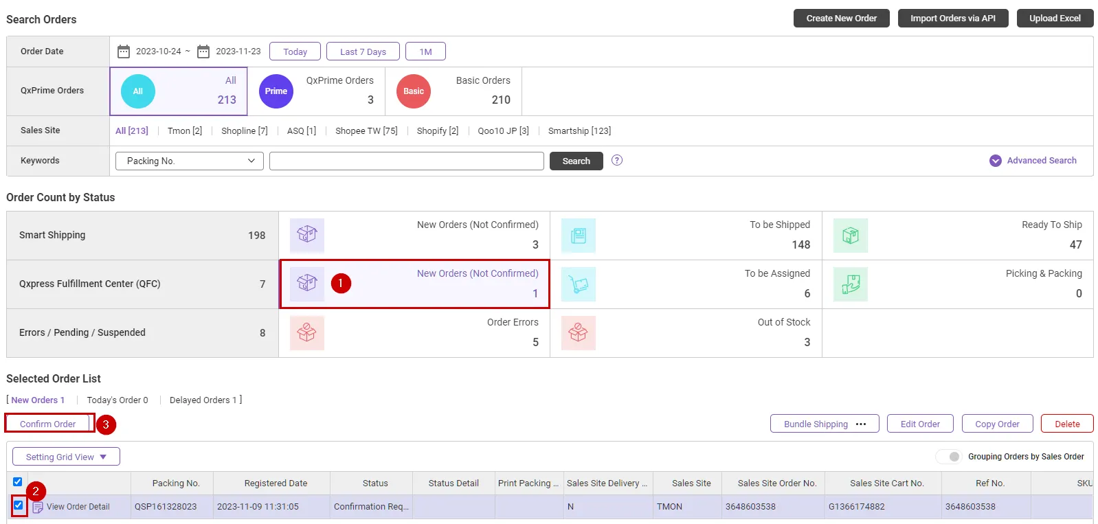1098x524 pixels.
Task: Uncheck the QSP161328023 order row checkbox
Action: point(19,505)
